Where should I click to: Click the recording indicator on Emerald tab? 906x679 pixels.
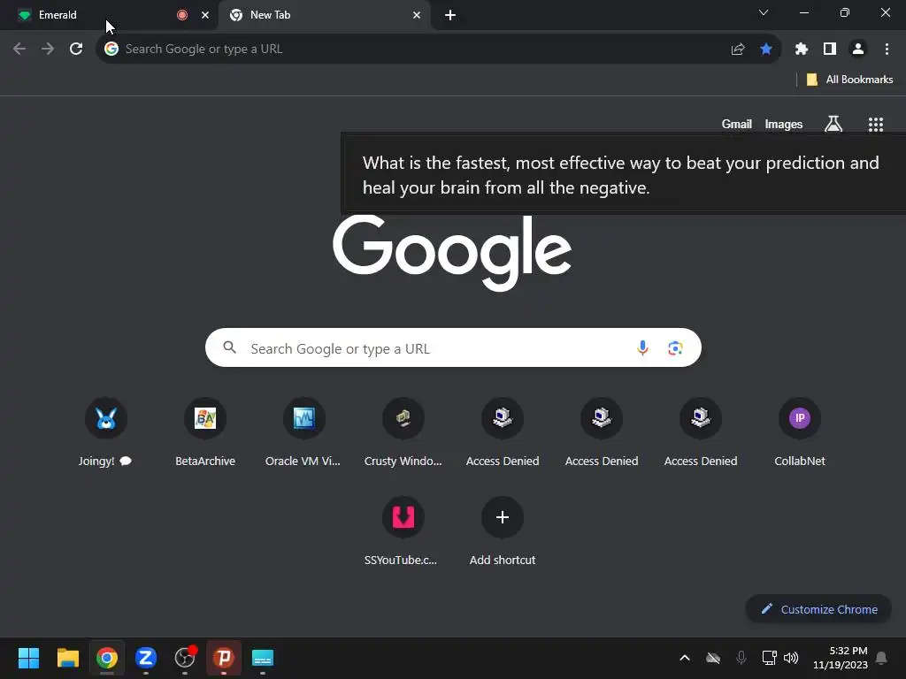click(x=182, y=15)
